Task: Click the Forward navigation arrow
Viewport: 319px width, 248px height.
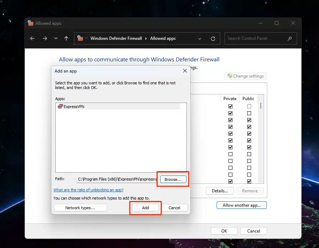Action: click(x=45, y=38)
